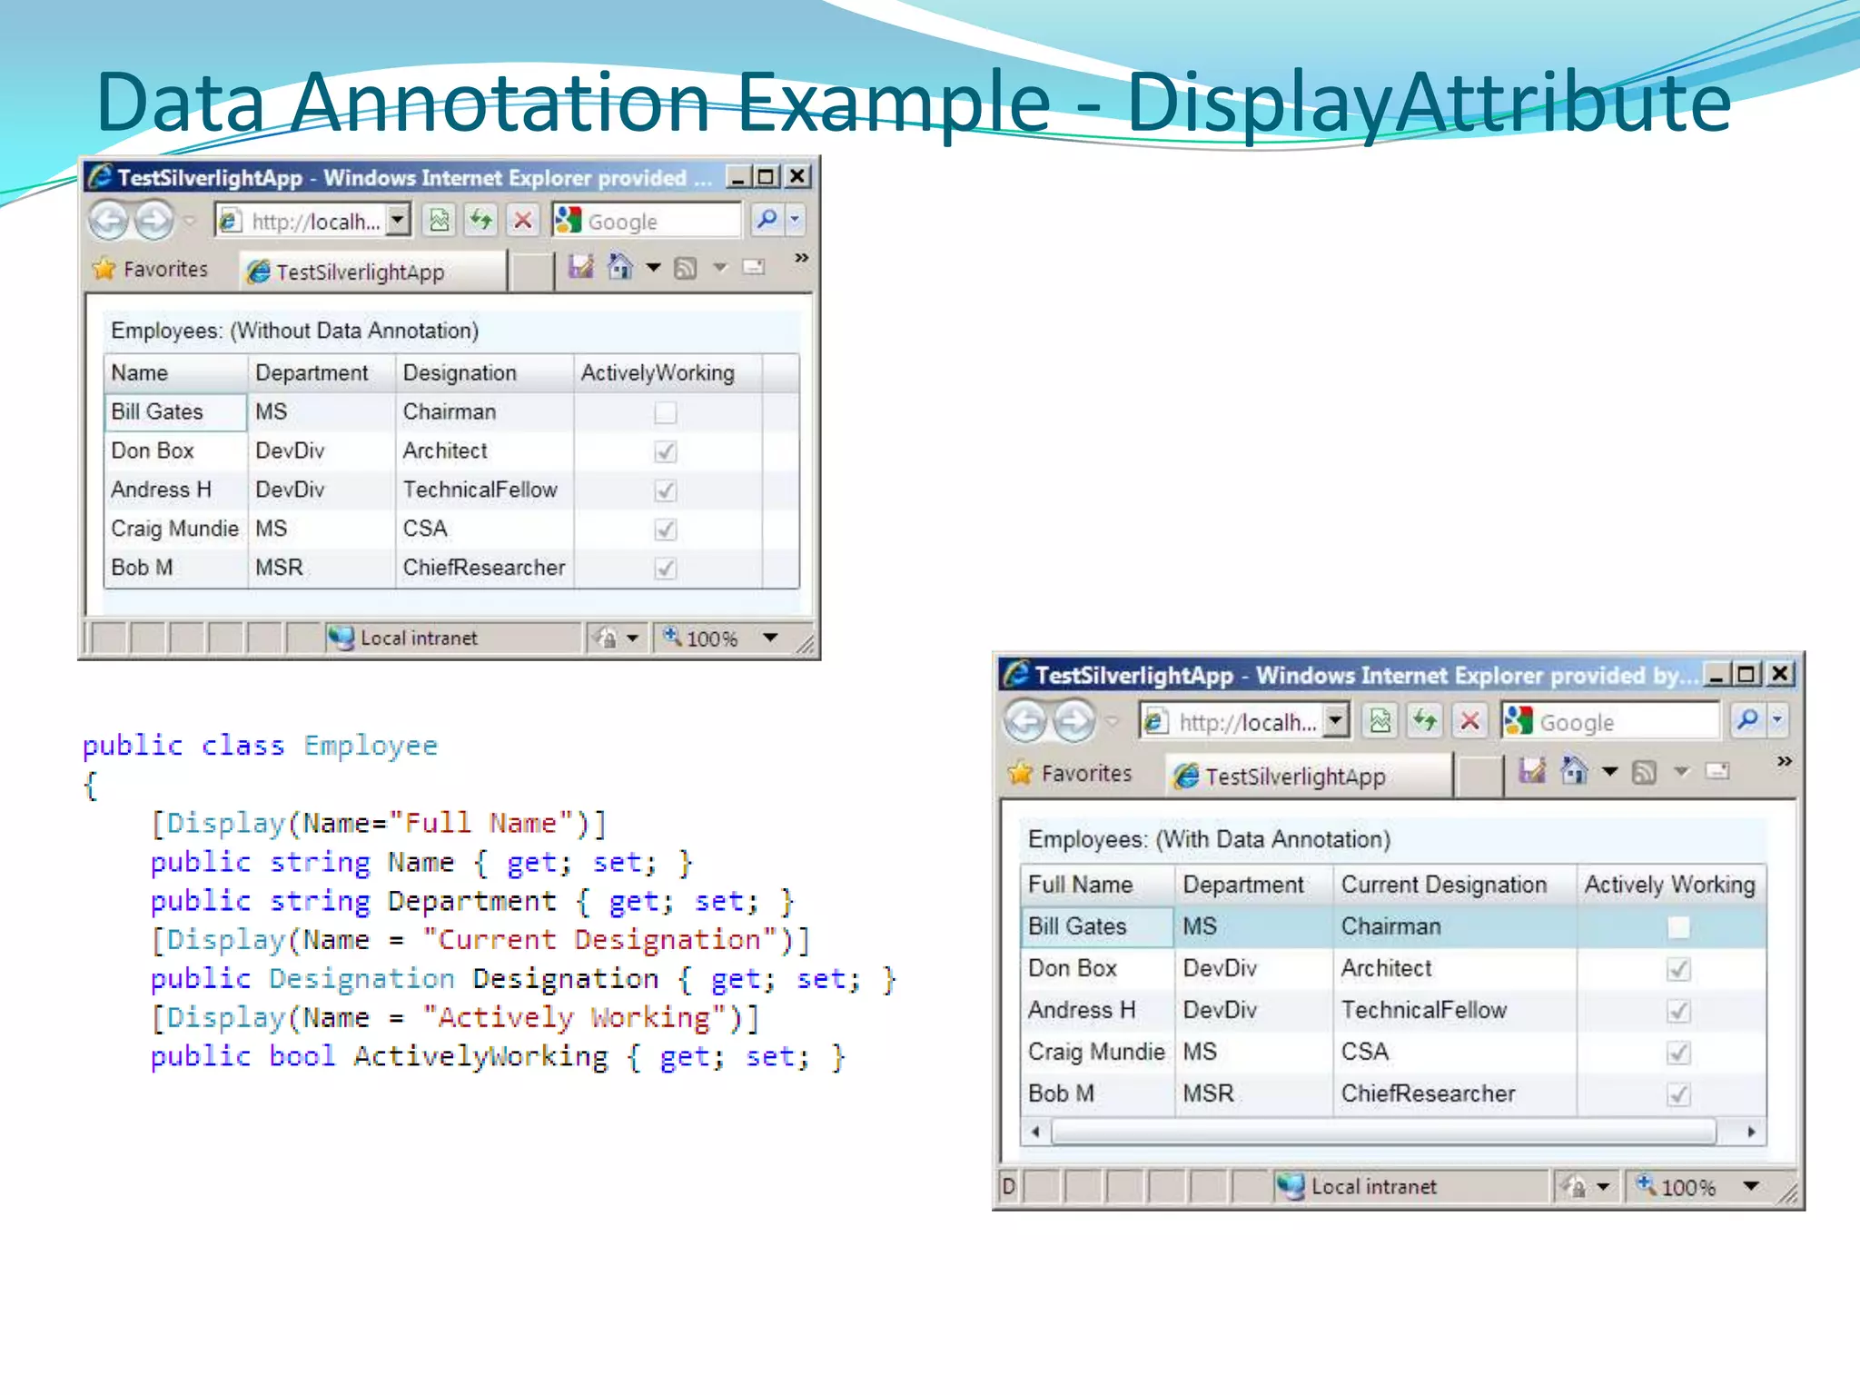The width and height of the screenshot is (1860, 1395).
Task: Toggle Andress H ActivelyWorking checkbox, Without Data Annotation grid
Action: tap(666, 490)
